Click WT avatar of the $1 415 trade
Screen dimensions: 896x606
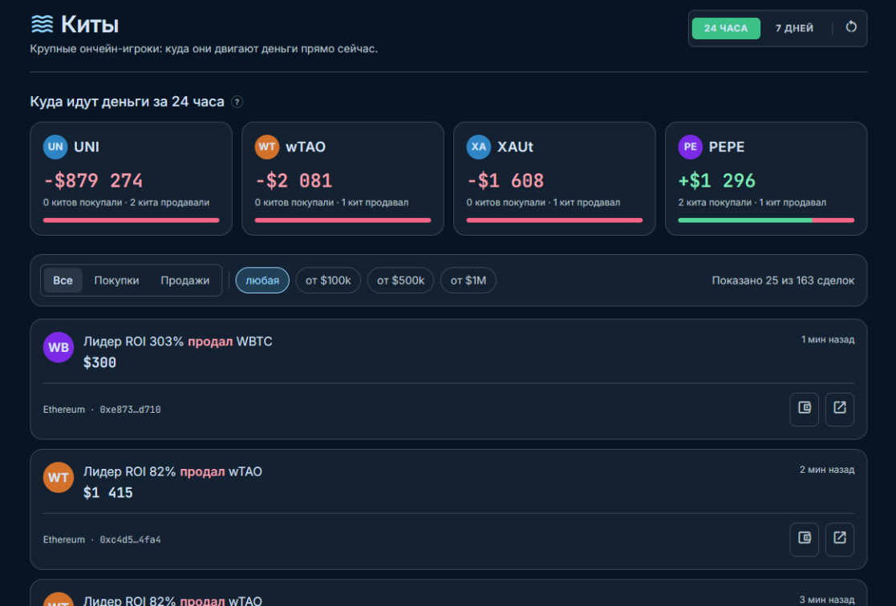pyautogui.click(x=59, y=478)
